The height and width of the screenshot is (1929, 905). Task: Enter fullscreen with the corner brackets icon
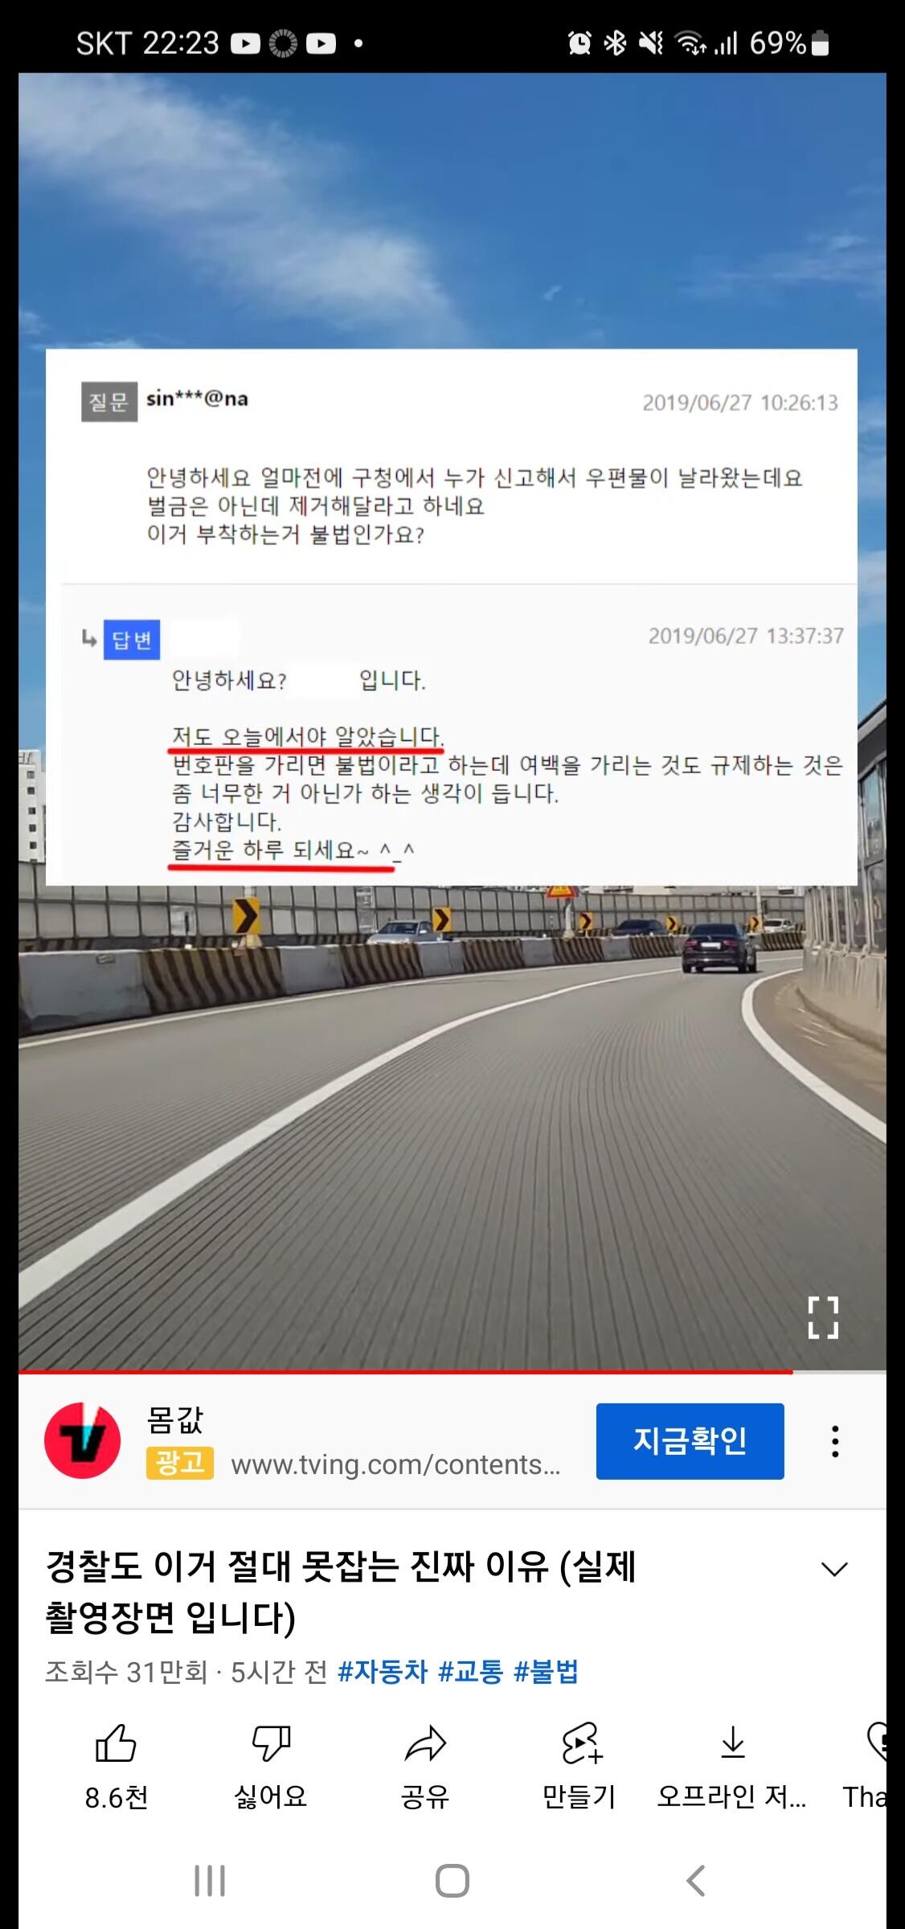pyautogui.click(x=823, y=1317)
